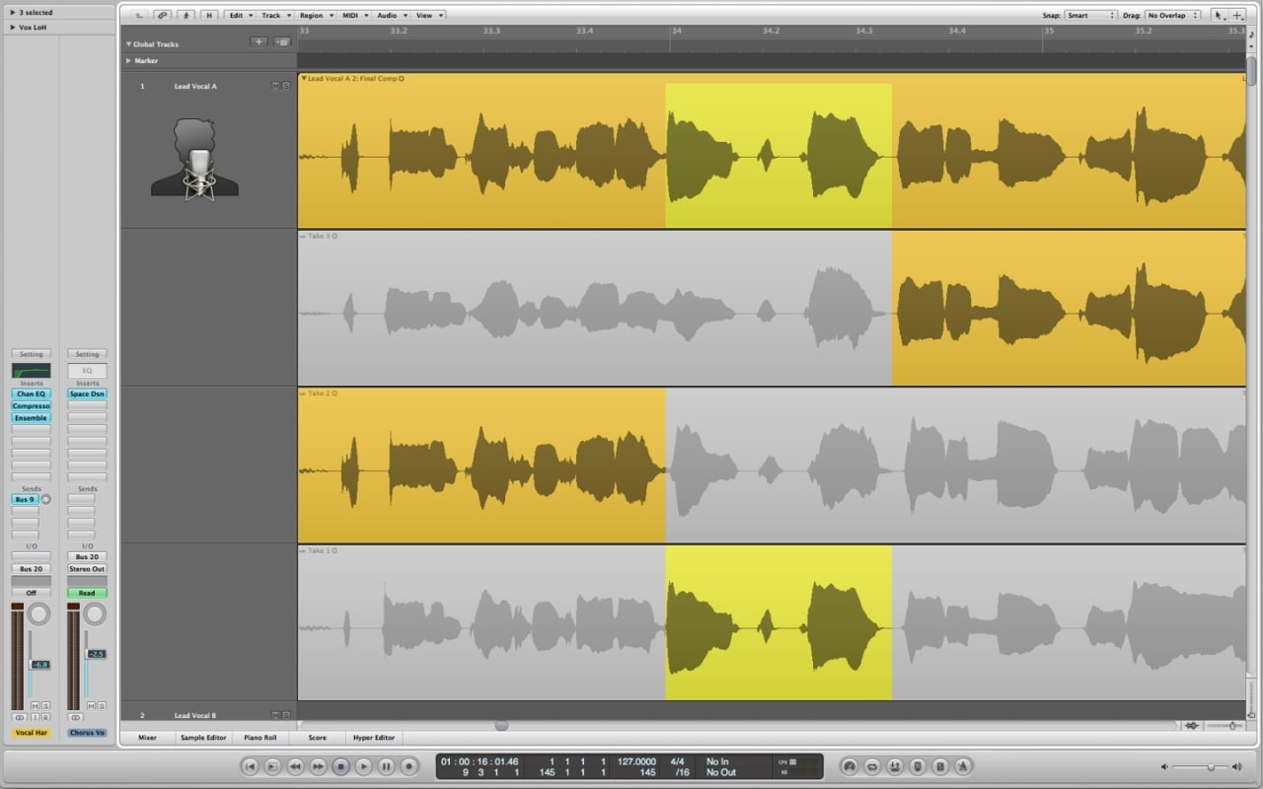Collapse the Global Tracks disclosure triangle
Image resolution: width=1263 pixels, height=789 pixels.
128,44
